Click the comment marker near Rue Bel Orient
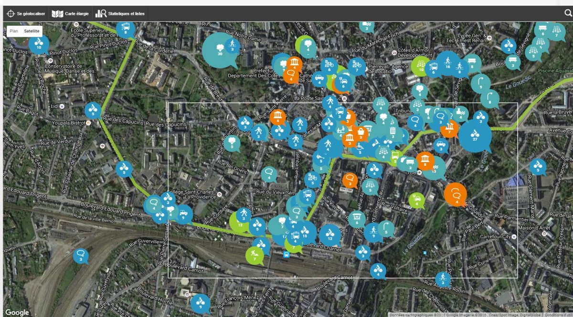This screenshot has height=317, width=573. pyautogui.click(x=269, y=174)
